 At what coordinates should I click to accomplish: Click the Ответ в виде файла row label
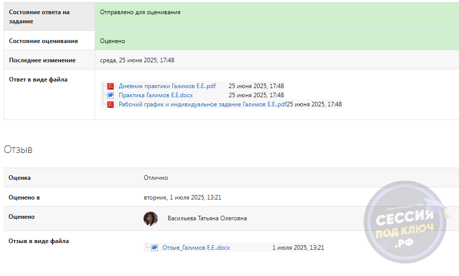pyautogui.click(x=38, y=80)
